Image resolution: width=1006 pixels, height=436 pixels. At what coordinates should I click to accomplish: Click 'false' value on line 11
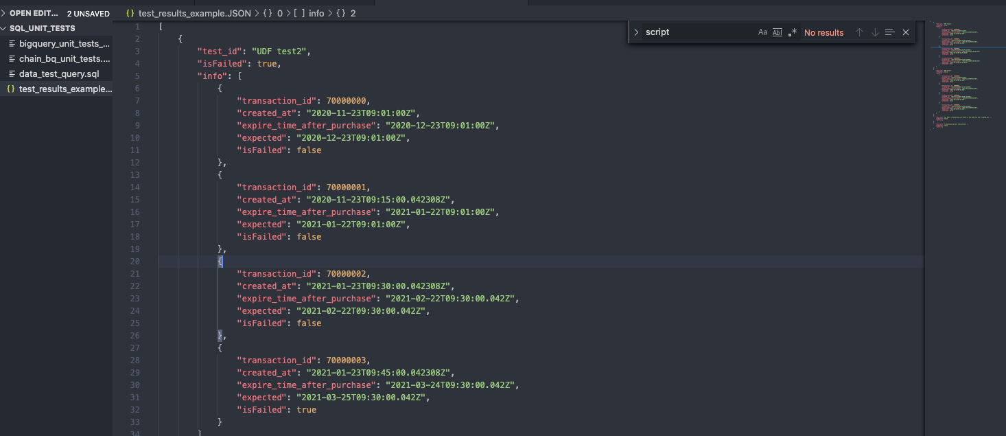(x=309, y=150)
